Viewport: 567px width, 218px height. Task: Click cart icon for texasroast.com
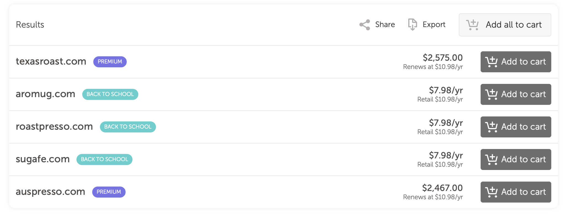click(491, 62)
